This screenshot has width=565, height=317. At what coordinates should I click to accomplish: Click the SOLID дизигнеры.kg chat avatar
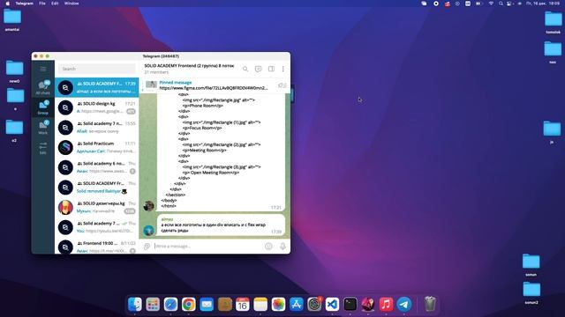click(65, 208)
